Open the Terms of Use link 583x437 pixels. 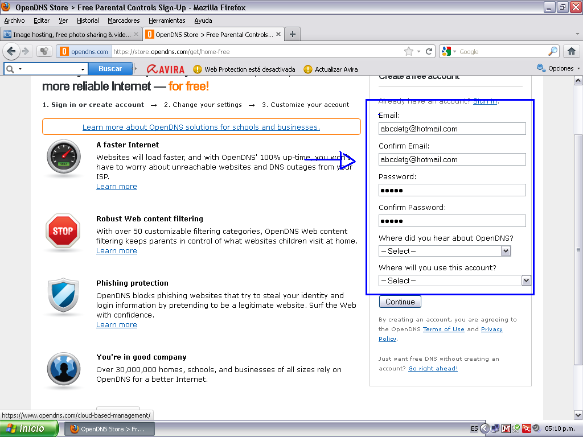444,329
